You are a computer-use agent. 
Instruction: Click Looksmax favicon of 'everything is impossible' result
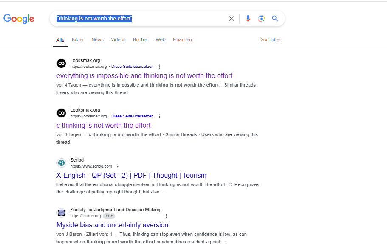[62, 63]
